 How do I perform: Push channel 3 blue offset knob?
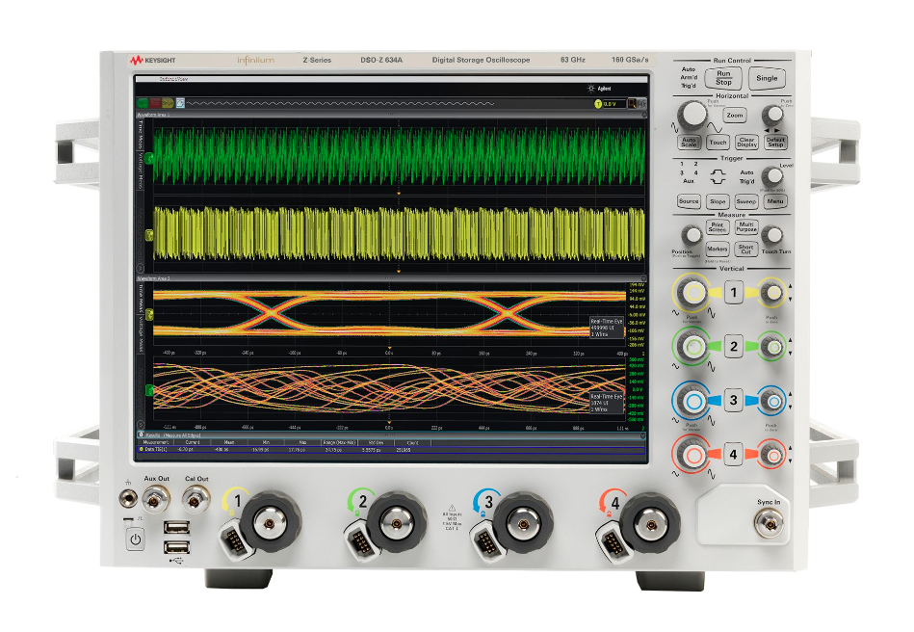(773, 402)
